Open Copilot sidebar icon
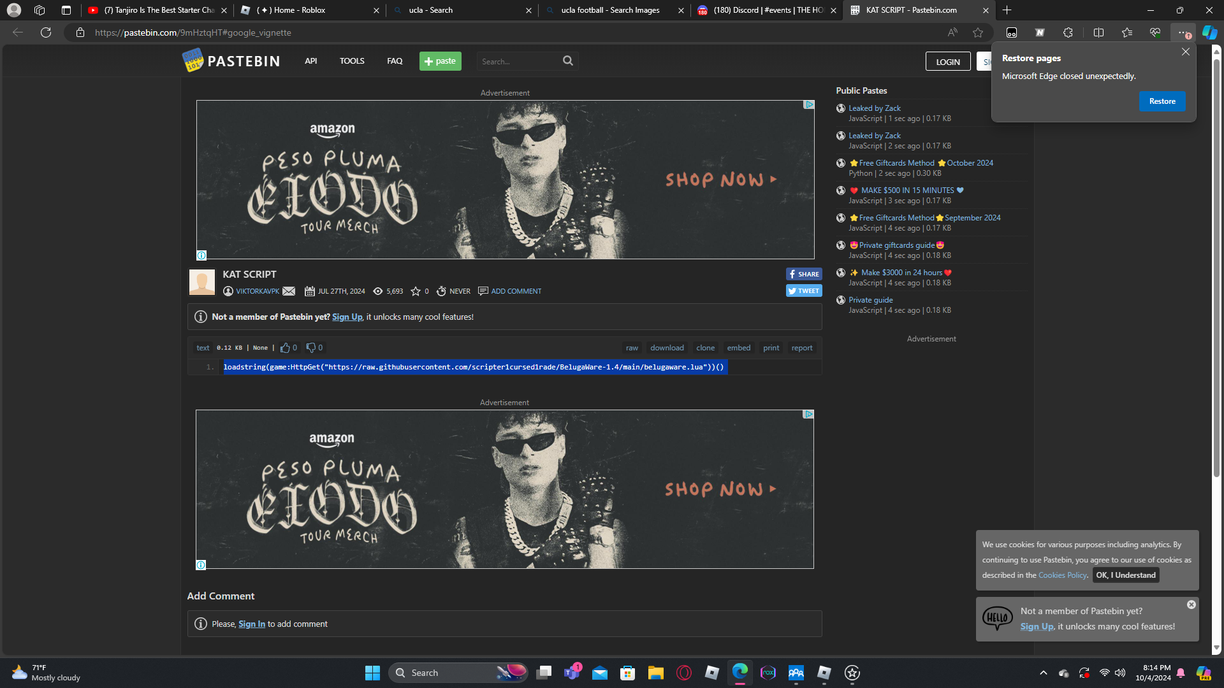The height and width of the screenshot is (688, 1224). point(1209,32)
